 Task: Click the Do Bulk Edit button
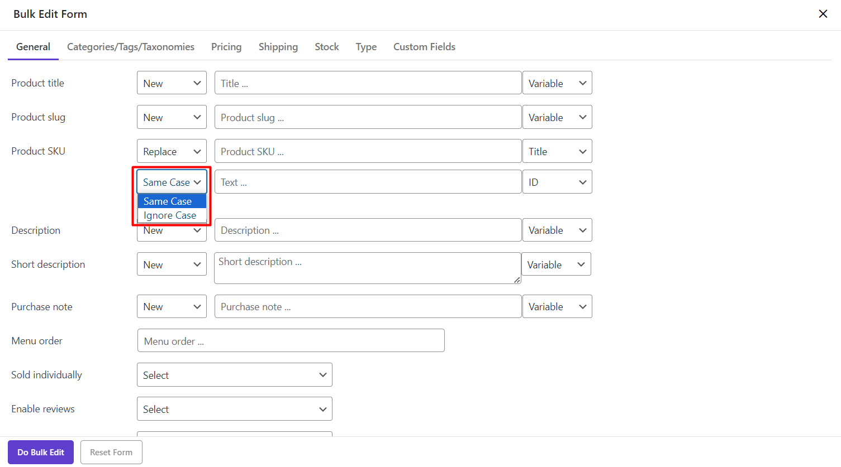coord(41,452)
